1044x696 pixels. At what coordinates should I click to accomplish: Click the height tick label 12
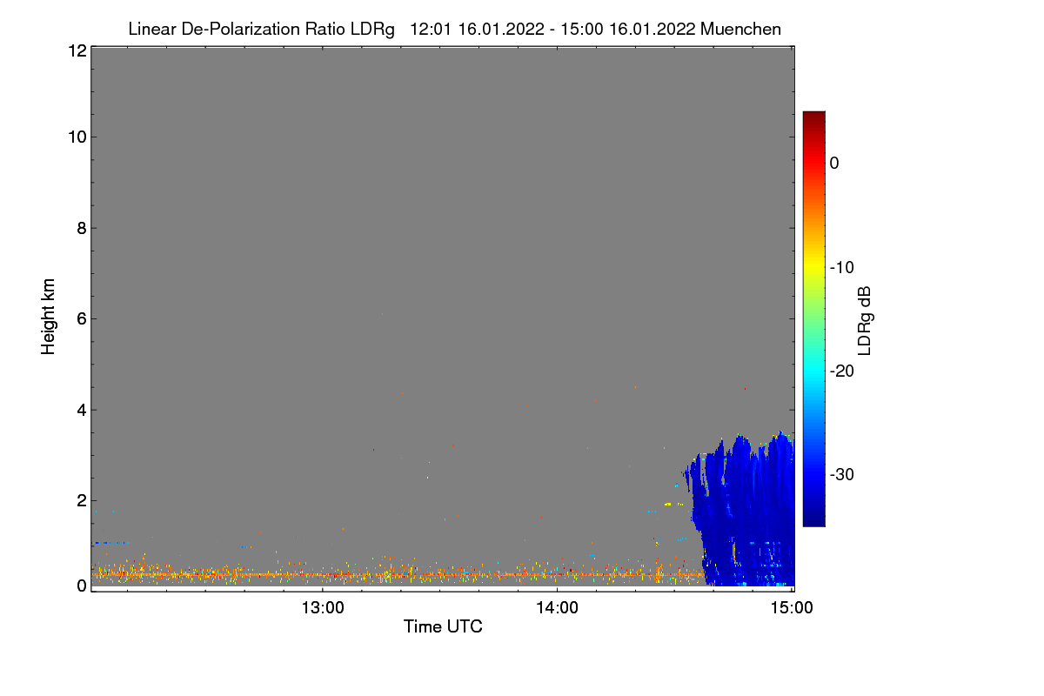coord(76,50)
